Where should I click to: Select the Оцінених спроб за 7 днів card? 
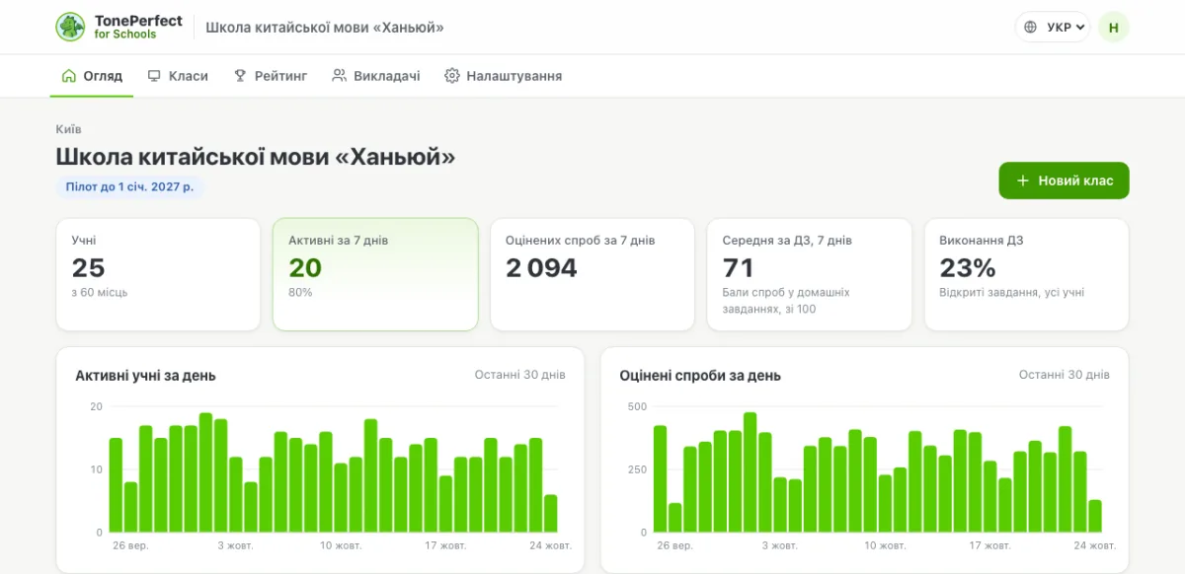click(x=592, y=274)
